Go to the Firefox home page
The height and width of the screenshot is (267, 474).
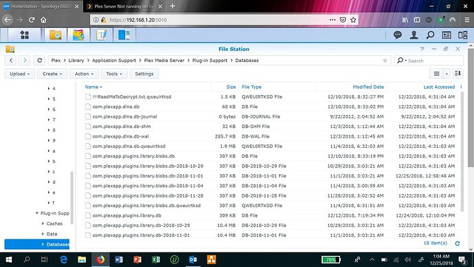tap(43, 20)
